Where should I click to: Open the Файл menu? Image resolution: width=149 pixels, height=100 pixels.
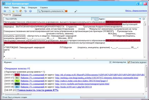[x=7, y=7]
